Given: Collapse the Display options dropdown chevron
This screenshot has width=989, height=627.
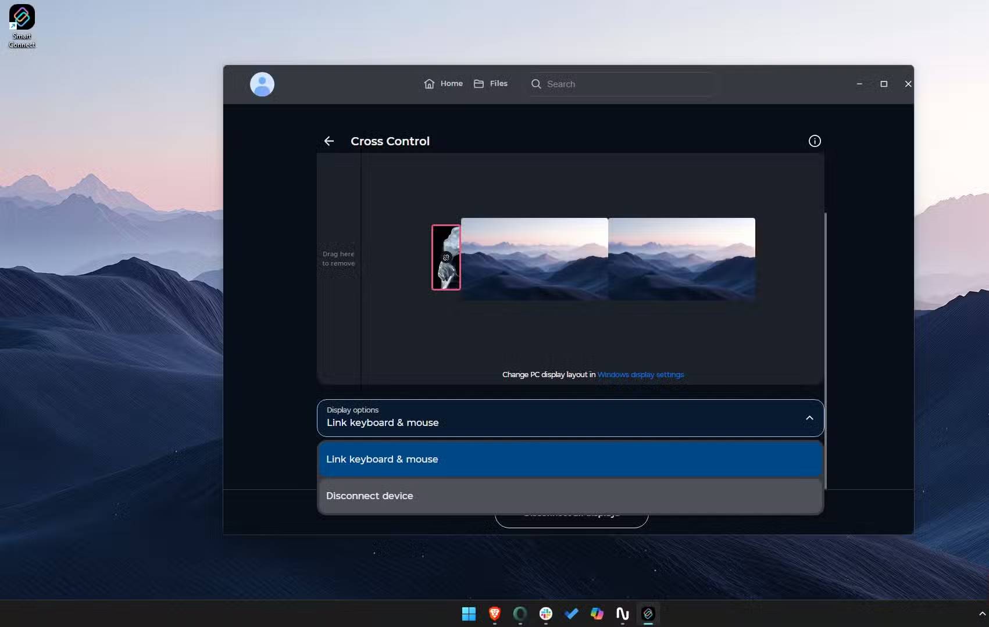Looking at the screenshot, I should tap(809, 418).
